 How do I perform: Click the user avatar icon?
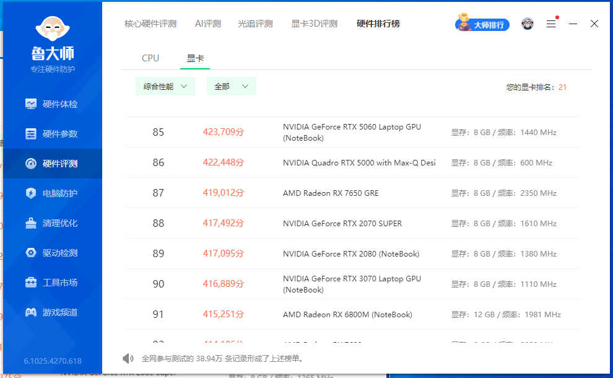click(528, 24)
